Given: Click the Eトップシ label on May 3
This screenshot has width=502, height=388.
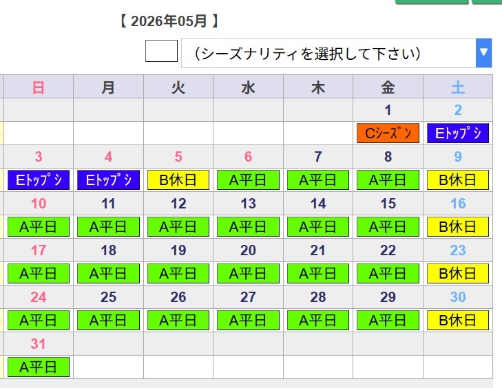Looking at the screenshot, I should click(39, 180).
